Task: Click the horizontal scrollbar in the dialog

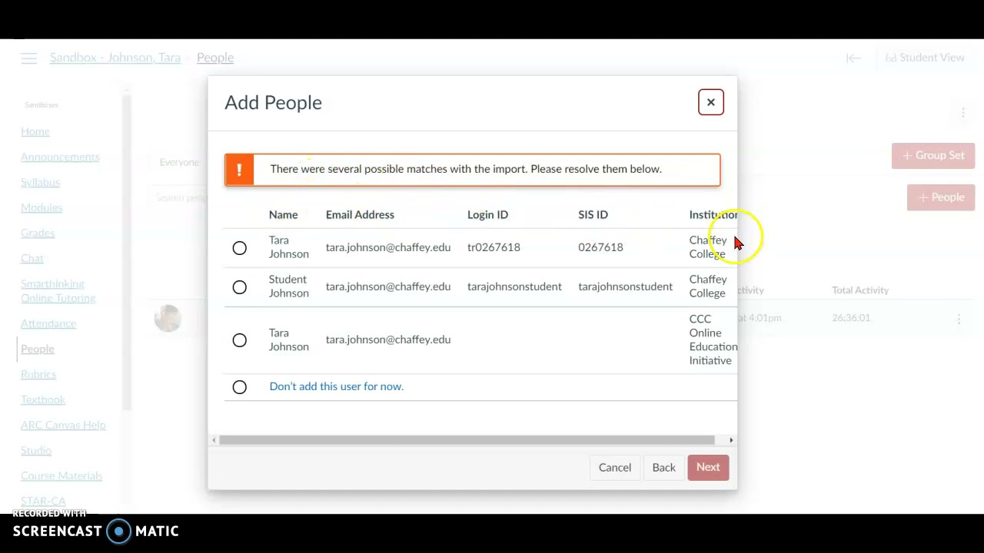Action: [x=467, y=440]
